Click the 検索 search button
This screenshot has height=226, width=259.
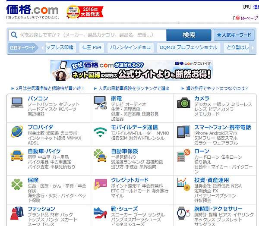[189, 35]
